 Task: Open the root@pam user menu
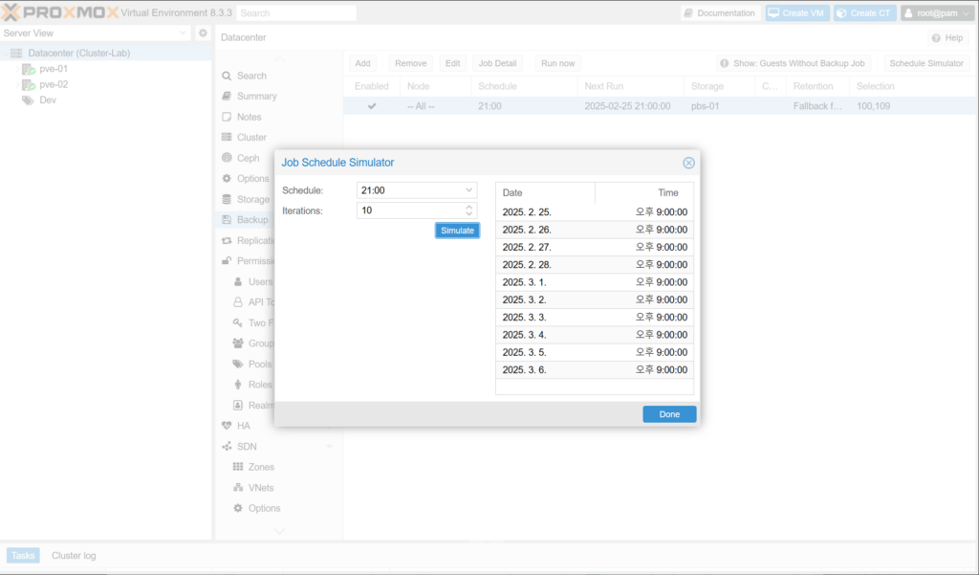936,13
